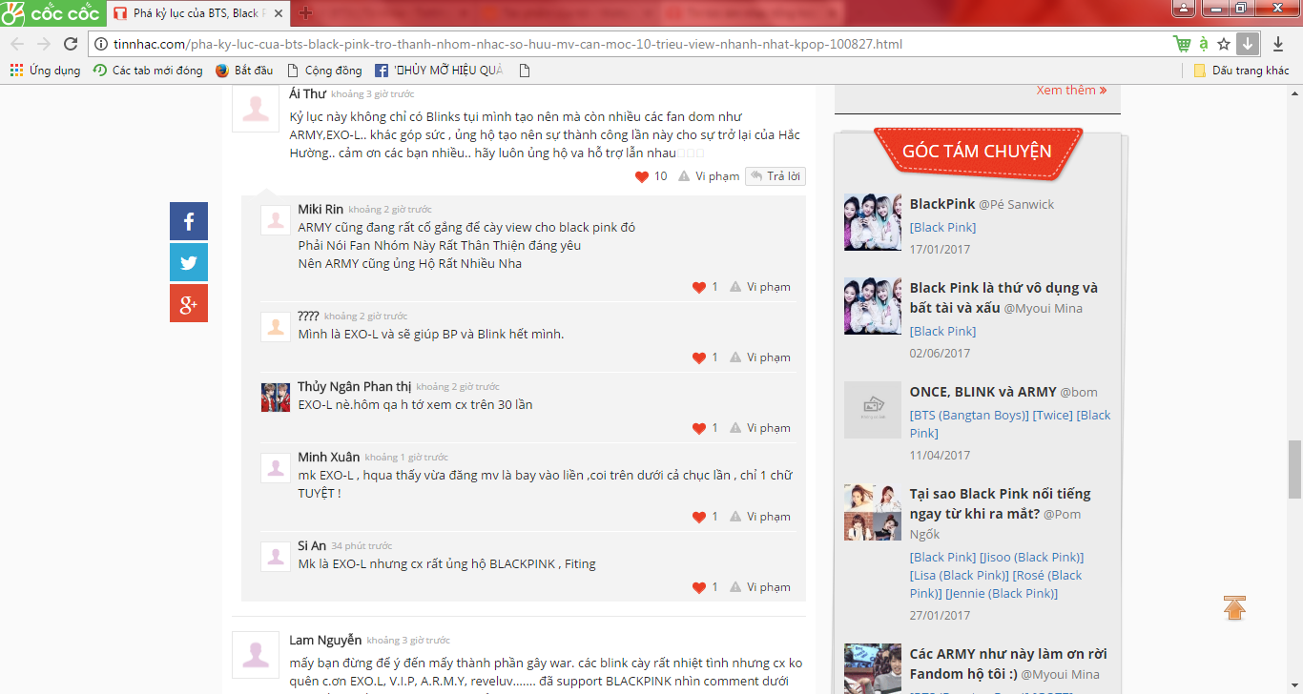Click [Rosé (Black Pink)] tag link

(996, 583)
